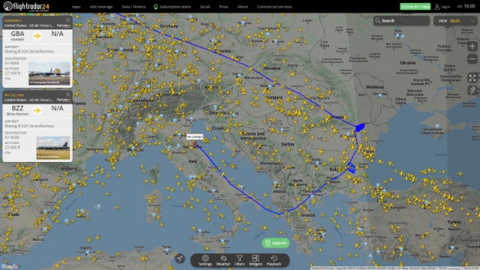Click into the Search field
Viewport: 480px width, 270px height.
(x=402, y=21)
